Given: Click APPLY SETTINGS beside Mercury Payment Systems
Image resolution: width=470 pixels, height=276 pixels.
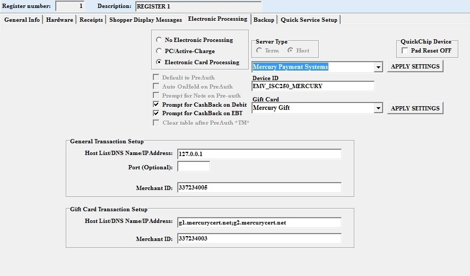Looking at the screenshot, I should pos(415,66).
